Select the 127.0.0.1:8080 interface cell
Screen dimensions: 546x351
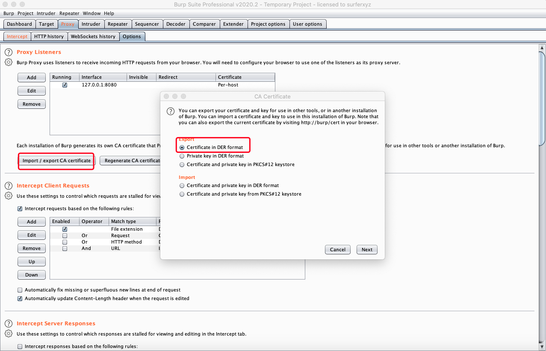pyautogui.click(x=103, y=85)
